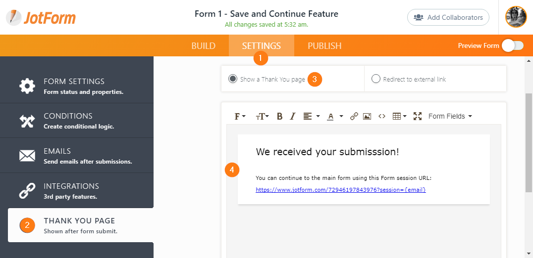Switch to the BUILD tab

tap(203, 46)
